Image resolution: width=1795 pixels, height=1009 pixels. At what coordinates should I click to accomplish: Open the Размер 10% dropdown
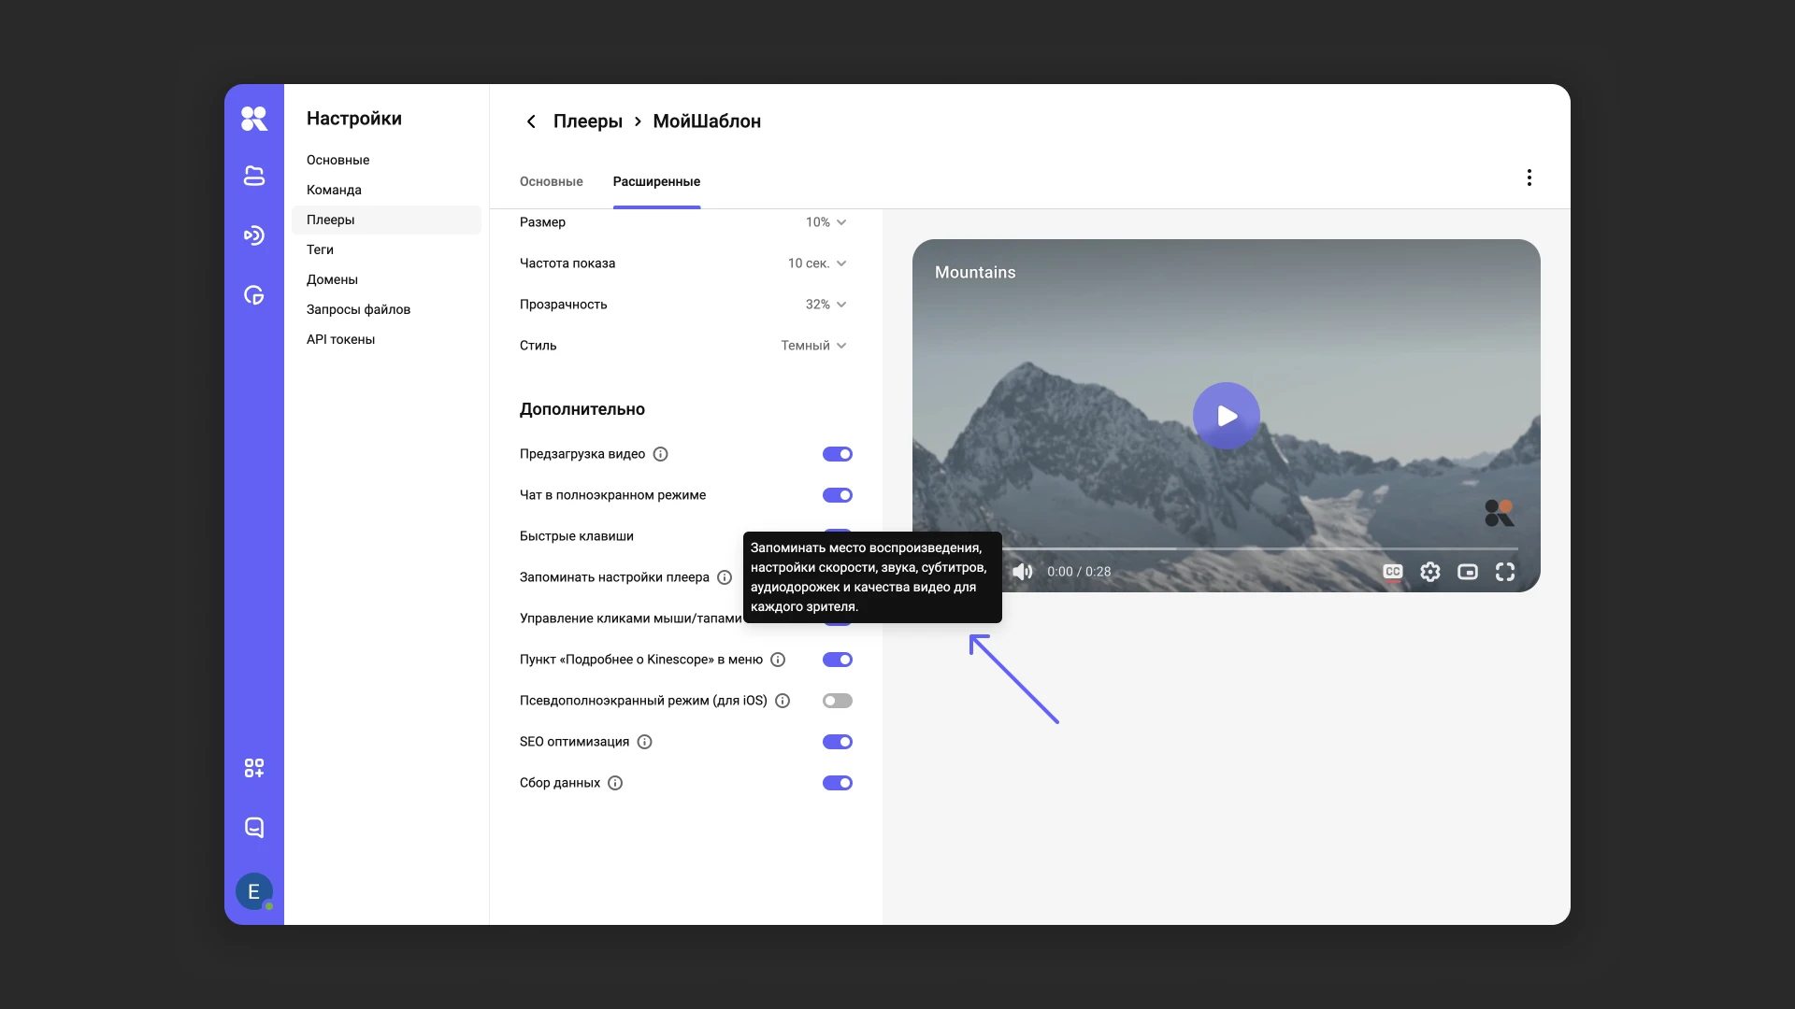[826, 222]
